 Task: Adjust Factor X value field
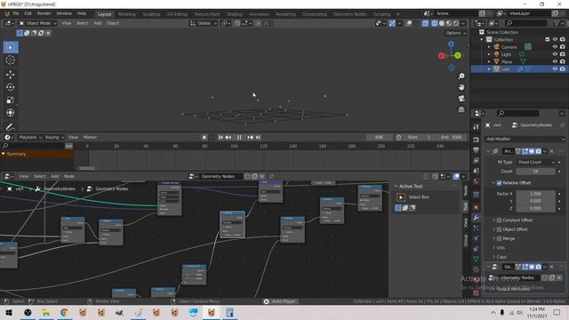pos(535,194)
